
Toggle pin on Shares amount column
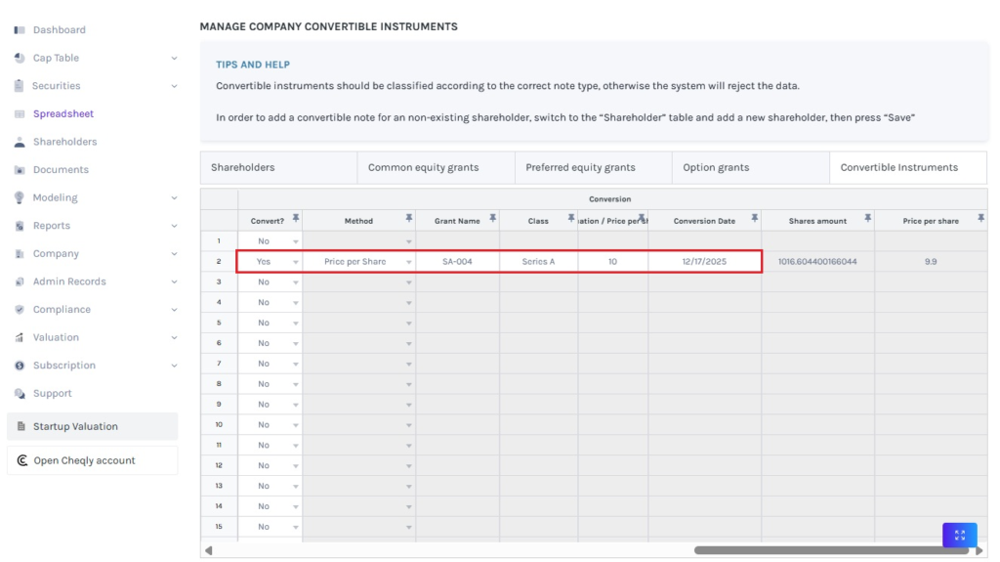click(x=867, y=218)
